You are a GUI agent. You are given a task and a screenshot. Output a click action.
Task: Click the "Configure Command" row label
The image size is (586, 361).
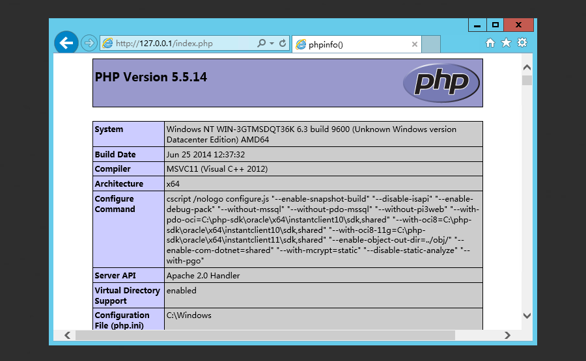(115, 204)
